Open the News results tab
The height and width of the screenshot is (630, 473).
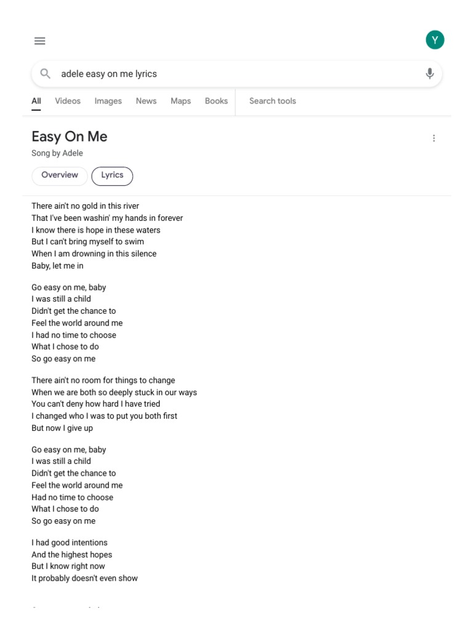coord(146,101)
